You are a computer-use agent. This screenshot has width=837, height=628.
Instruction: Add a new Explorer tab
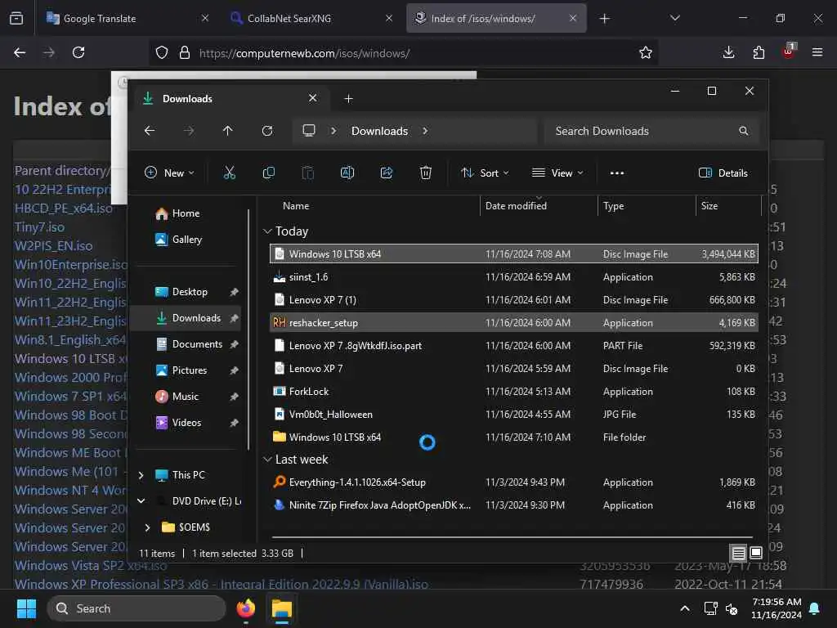[x=348, y=99]
